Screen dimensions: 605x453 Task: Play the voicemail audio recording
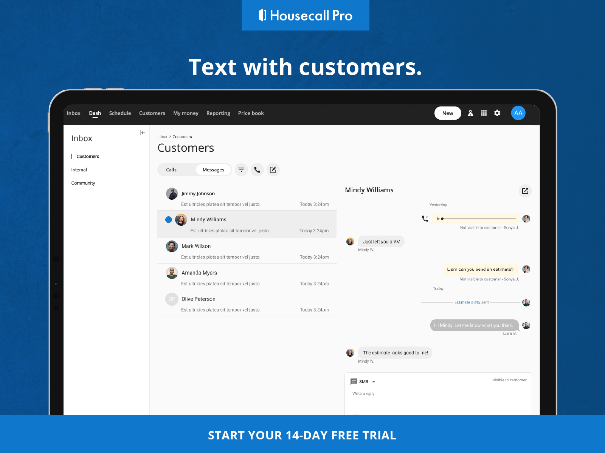point(438,219)
